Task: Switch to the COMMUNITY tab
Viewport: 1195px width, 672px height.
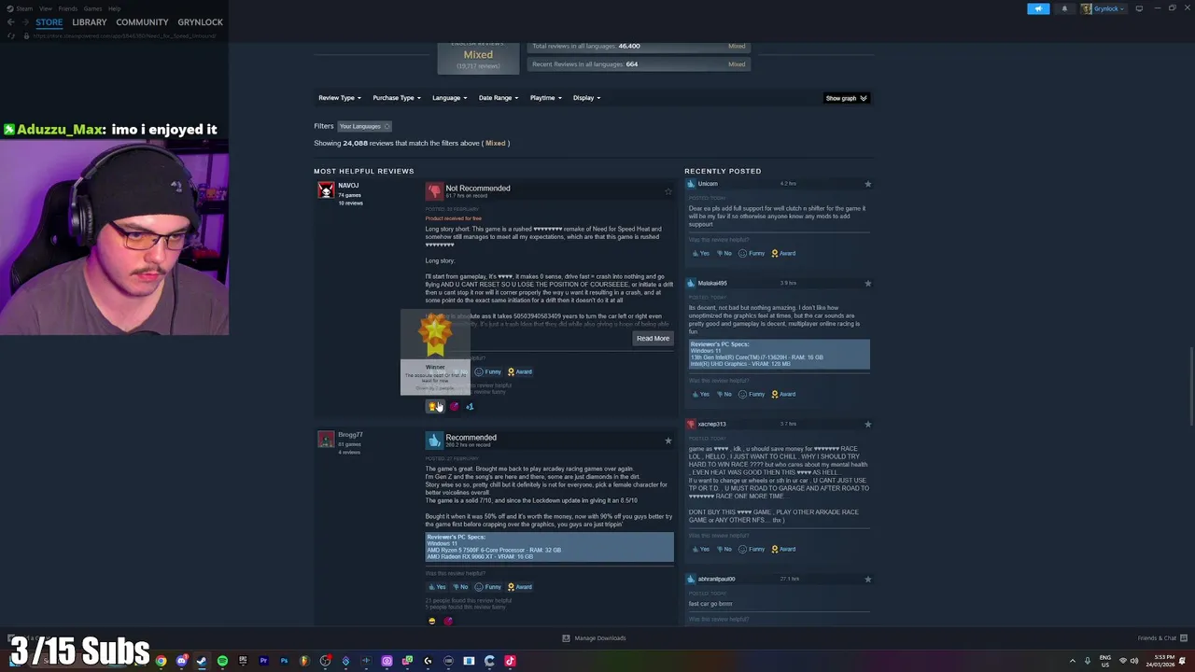Action: (x=142, y=21)
